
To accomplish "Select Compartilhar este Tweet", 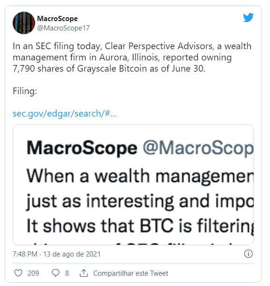I will coord(131,273).
